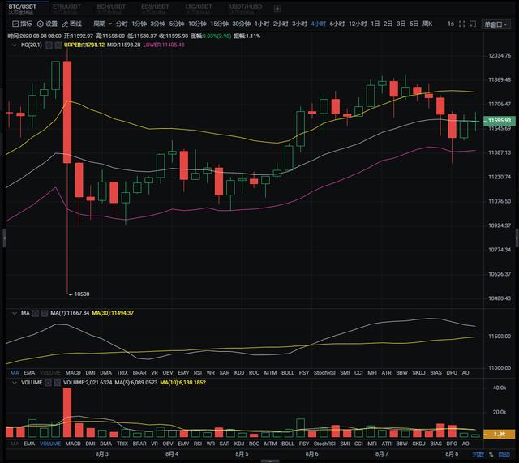
Task: Click the 8月 6 date on time axis
Action: (x=311, y=455)
